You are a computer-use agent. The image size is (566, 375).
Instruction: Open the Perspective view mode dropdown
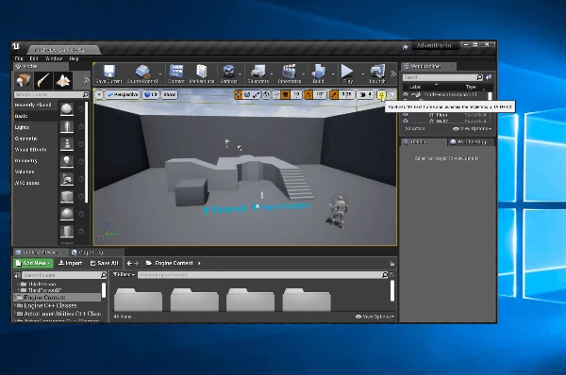tap(123, 95)
